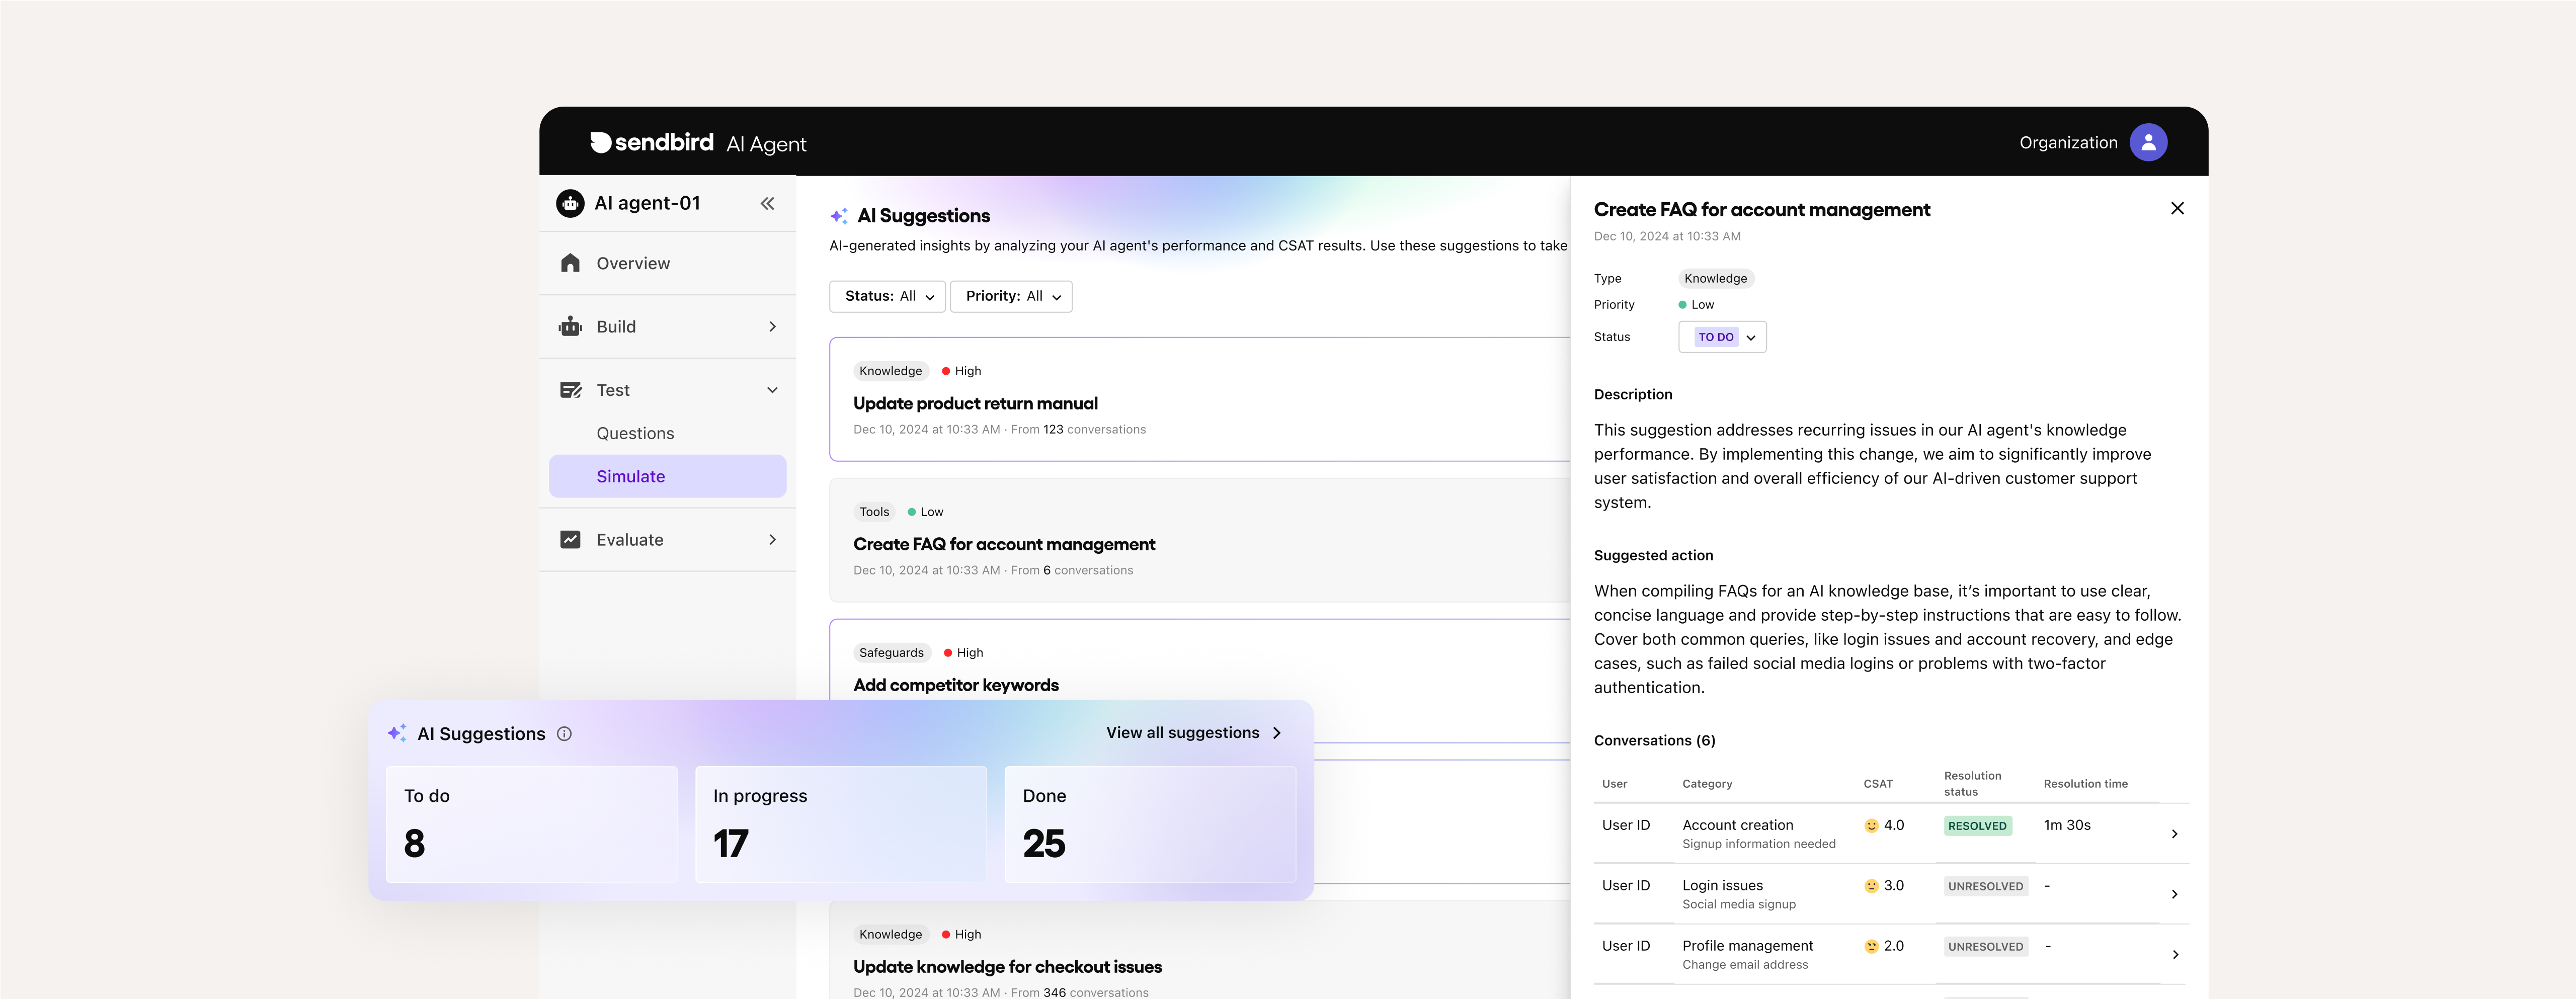
Task: Click the 4.0 CSAT smiley face
Action: point(1871,826)
